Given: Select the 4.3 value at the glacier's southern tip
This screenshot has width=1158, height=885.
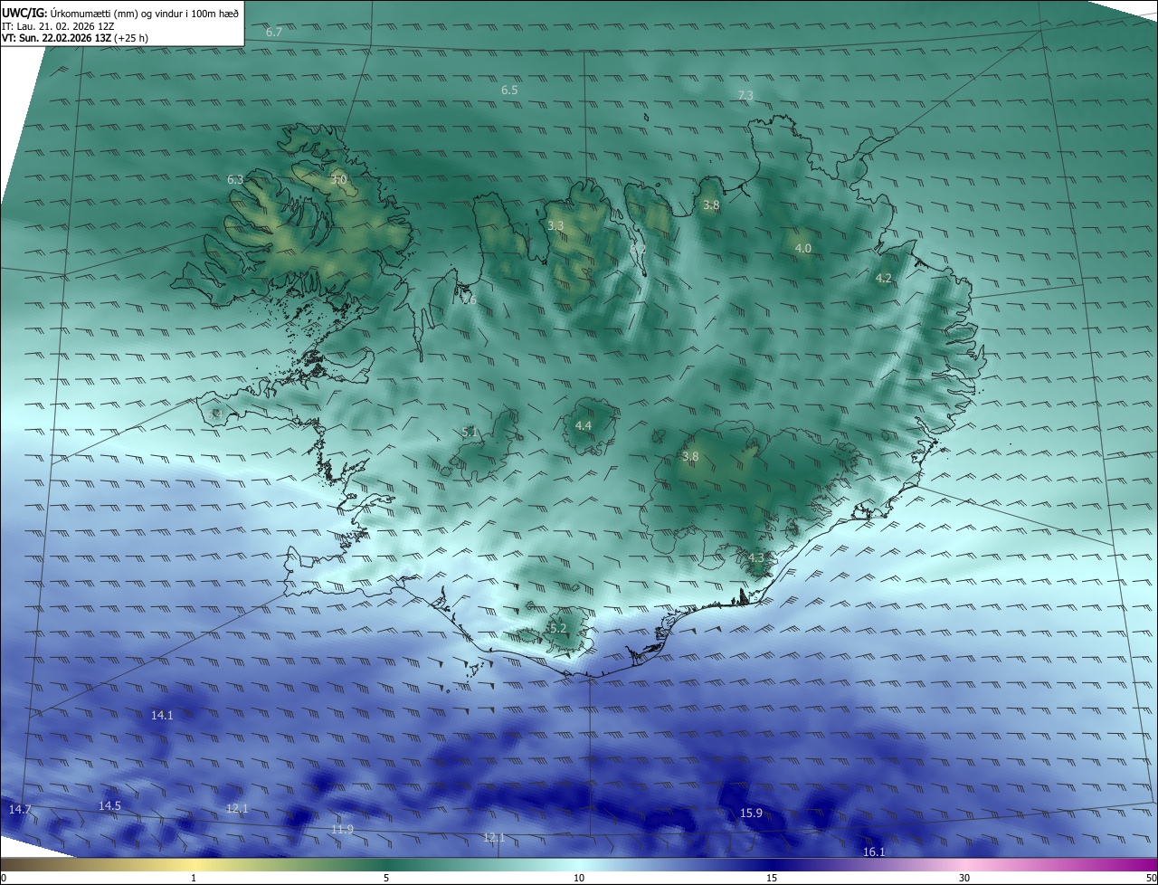Looking at the screenshot, I should pyautogui.click(x=756, y=557).
